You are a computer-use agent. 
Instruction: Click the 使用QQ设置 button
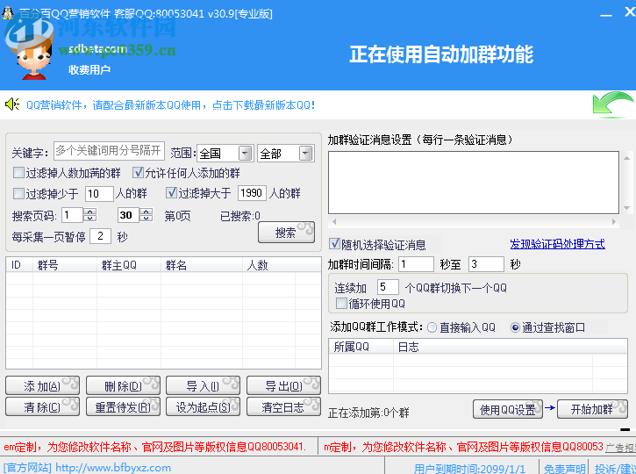pos(508,409)
